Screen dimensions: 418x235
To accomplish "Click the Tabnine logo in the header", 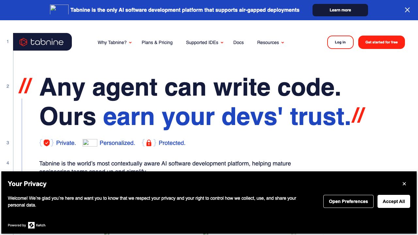I will click(x=42, y=42).
